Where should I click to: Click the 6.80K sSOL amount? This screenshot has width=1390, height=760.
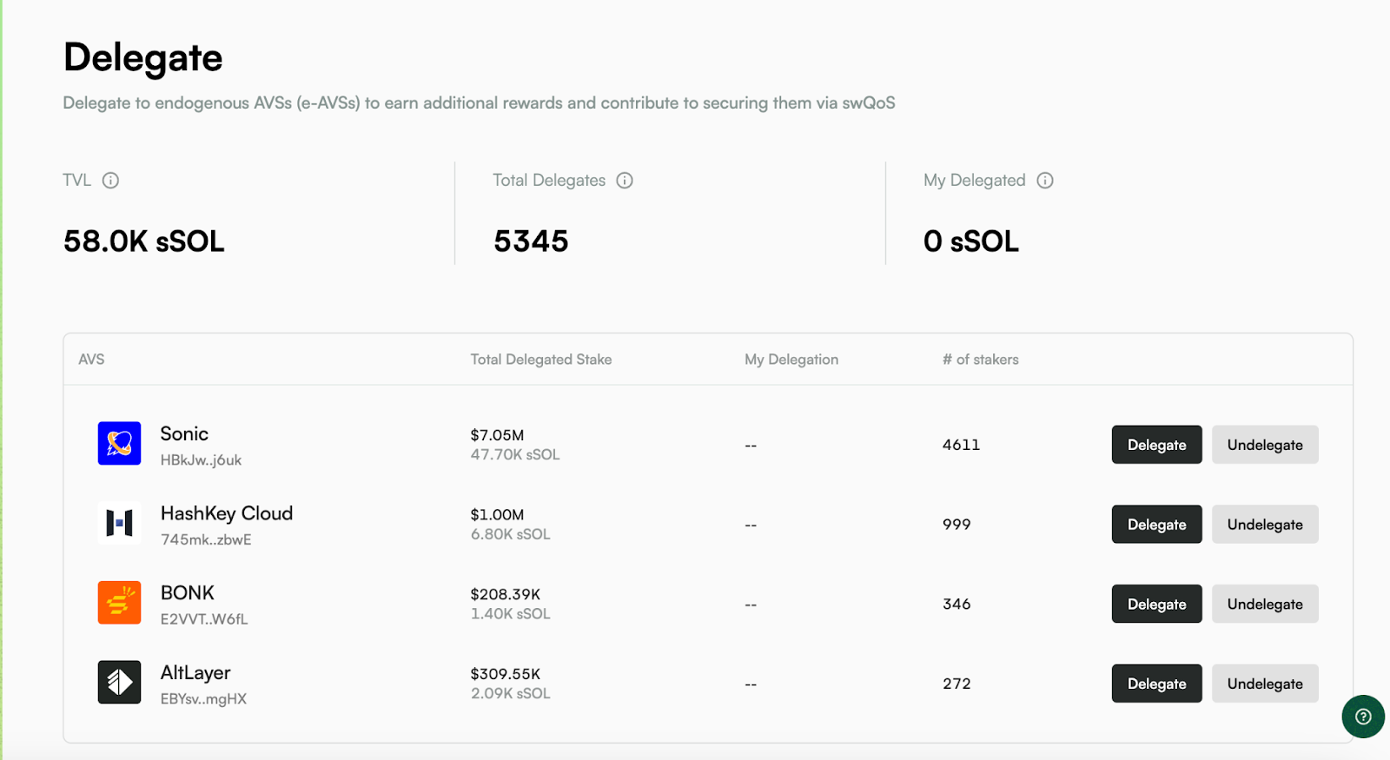click(511, 534)
